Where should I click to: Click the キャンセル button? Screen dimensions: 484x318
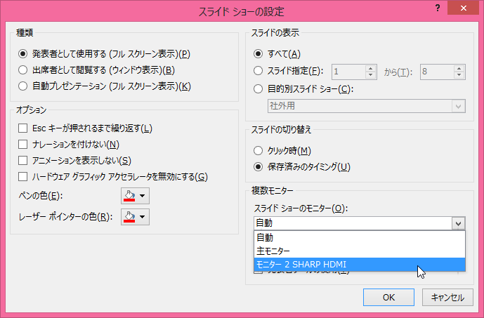[443, 297]
